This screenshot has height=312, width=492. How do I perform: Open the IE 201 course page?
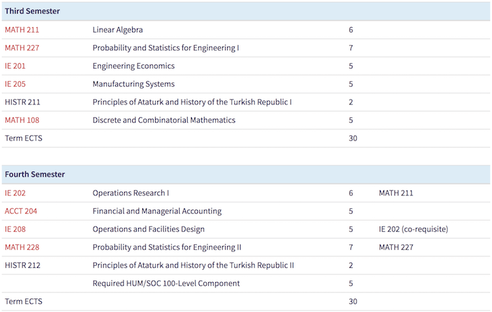coord(16,66)
